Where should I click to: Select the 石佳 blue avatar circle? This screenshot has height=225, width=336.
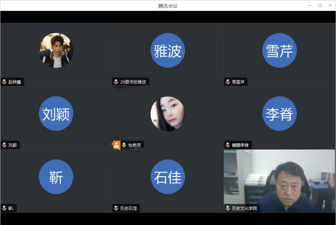[168, 177]
